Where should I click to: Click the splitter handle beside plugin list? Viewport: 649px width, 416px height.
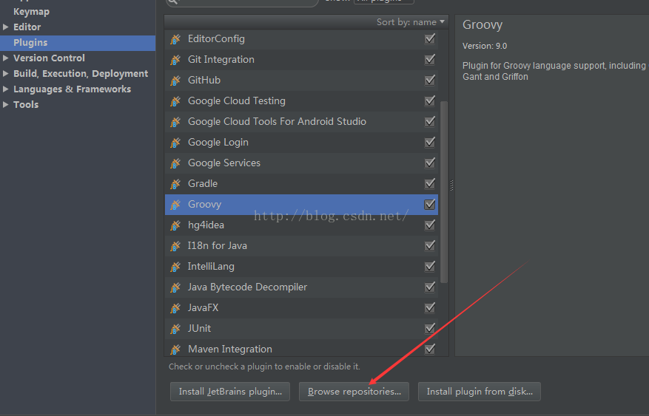click(451, 185)
